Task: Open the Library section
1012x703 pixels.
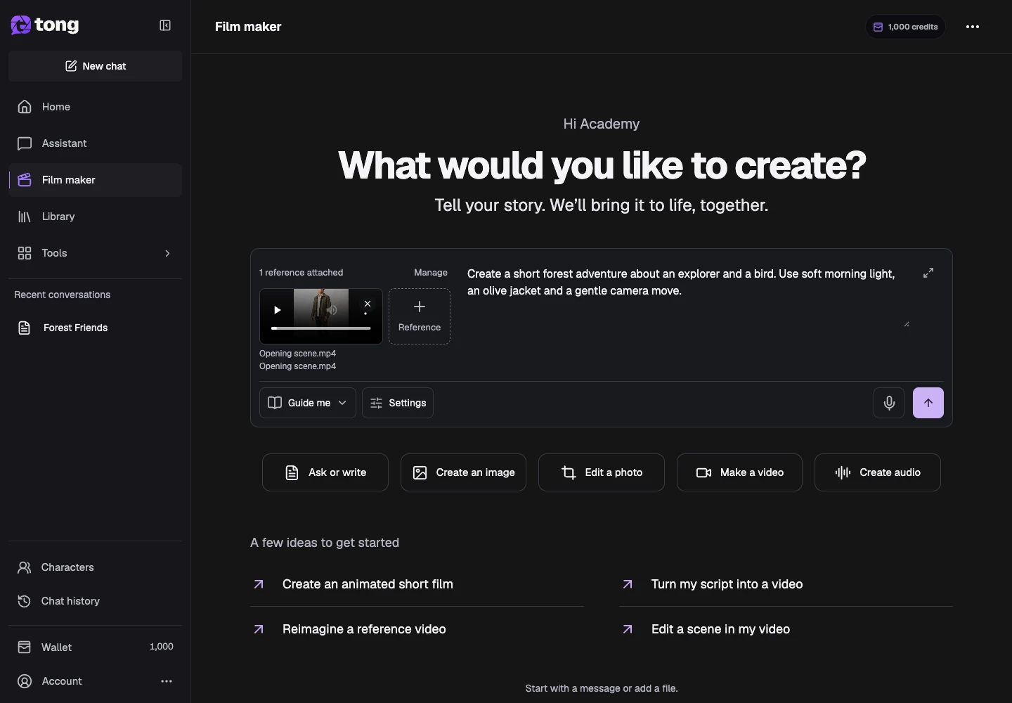Action: pos(96,217)
